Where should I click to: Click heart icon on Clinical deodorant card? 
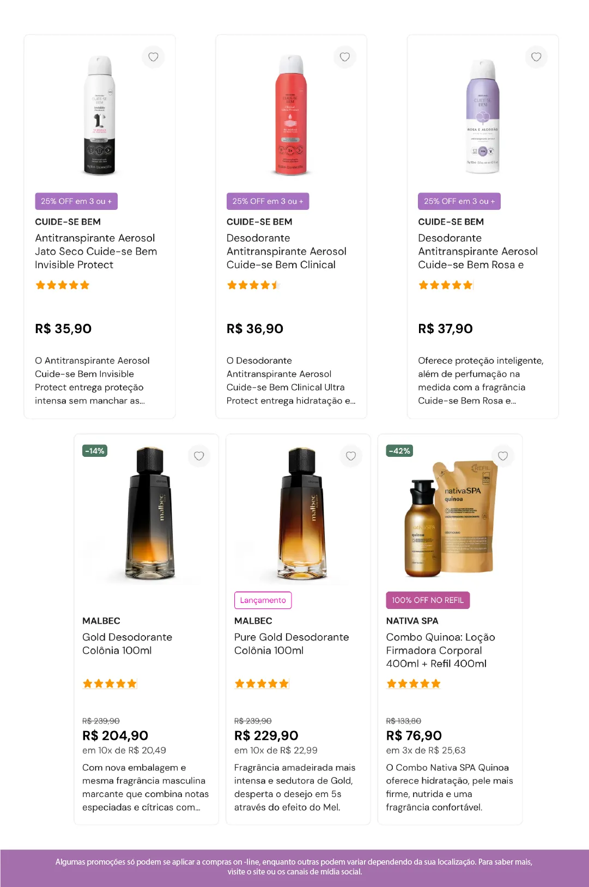pyautogui.click(x=345, y=57)
